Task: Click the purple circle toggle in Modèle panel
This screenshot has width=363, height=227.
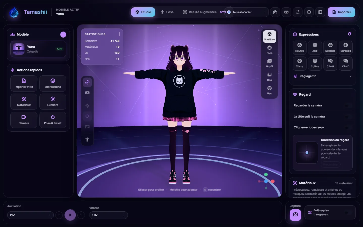Action: [x=63, y=35]
